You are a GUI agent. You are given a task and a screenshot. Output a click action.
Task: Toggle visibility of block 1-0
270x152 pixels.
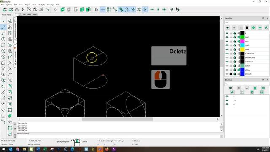point(227,100)
